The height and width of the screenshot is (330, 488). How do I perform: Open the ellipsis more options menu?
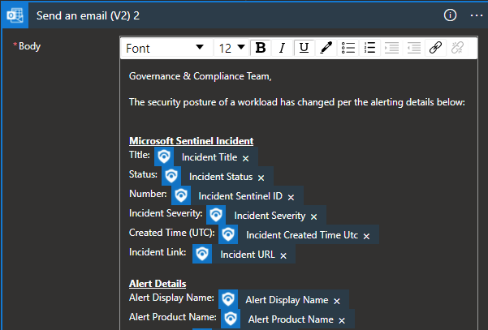pos(477,15)
